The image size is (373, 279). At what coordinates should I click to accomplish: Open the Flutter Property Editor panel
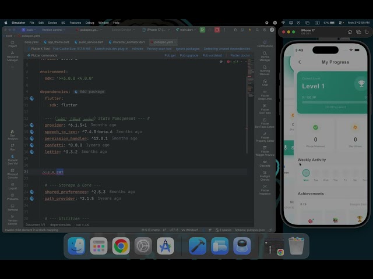[x=265, y=137]
